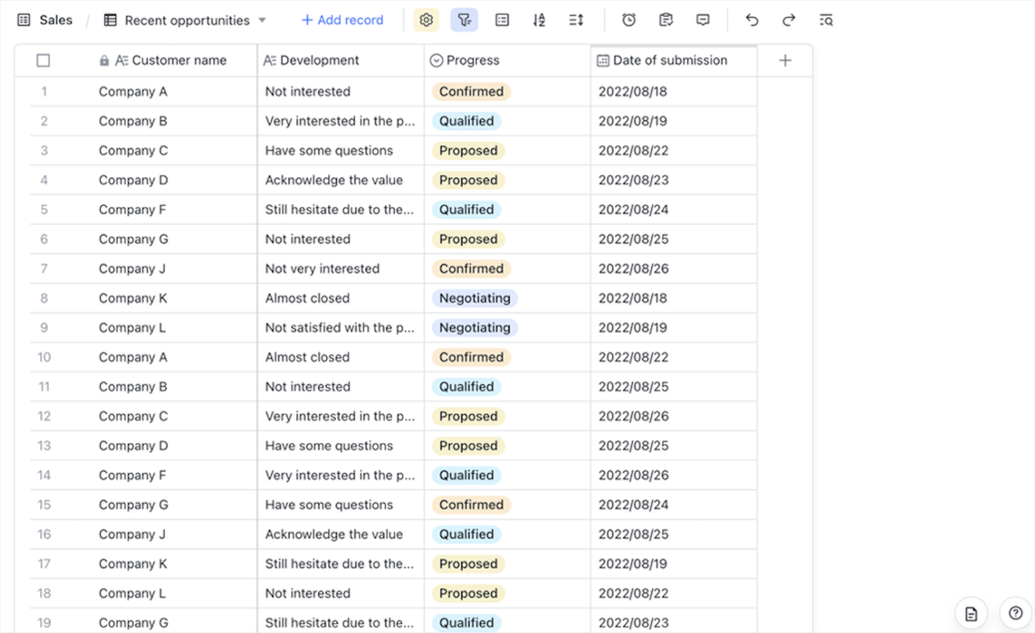Adjust row height icon

(576, 20)
